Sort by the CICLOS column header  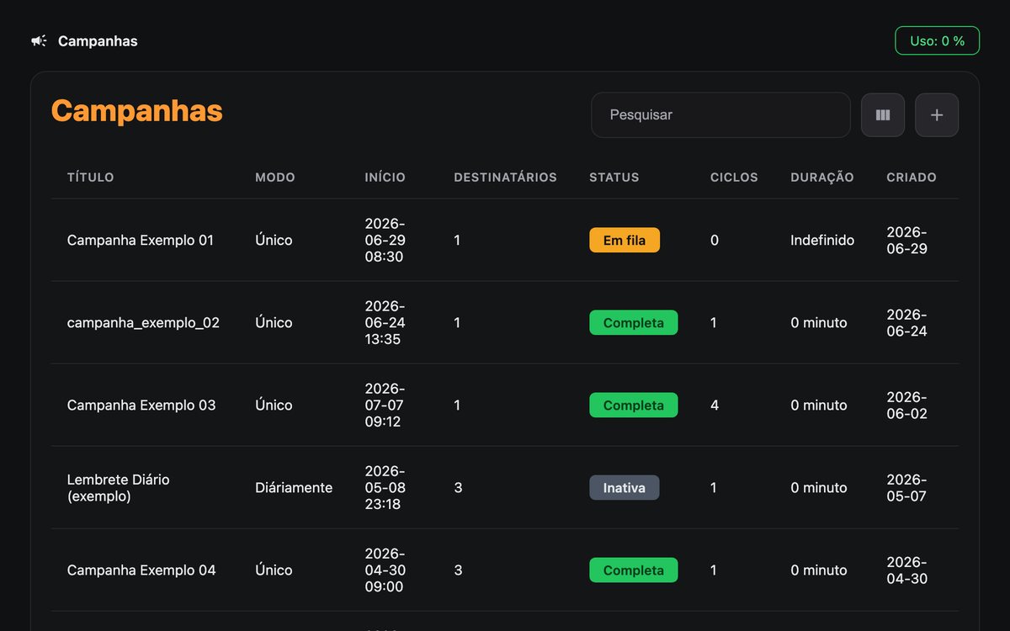(734, 178)
